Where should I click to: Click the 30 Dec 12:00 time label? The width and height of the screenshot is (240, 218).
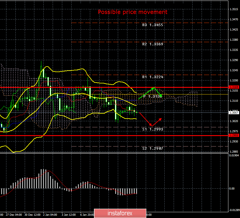pyautogui.click(x=33, y=215)
